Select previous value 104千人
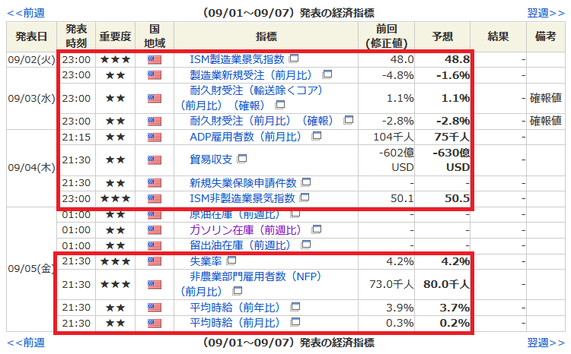This screenshot has height=354, width=571. tap(394, 137)
